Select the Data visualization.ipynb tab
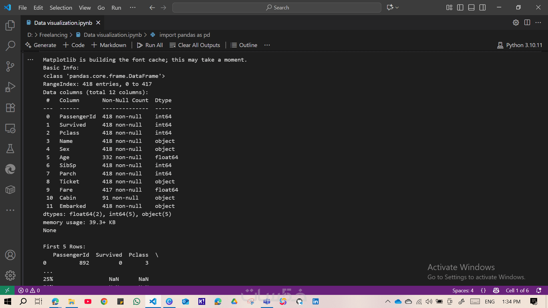Screen dimensions: 548x308 tap(63, 23)
